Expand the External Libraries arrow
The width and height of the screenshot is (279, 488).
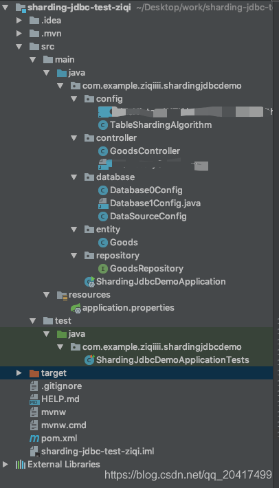click(5, 465)
